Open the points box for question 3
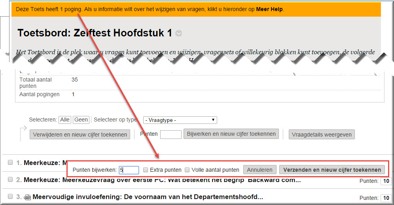The width and height of the screenshot is (394, 205). pyautogui.click(x=385, y=198)
